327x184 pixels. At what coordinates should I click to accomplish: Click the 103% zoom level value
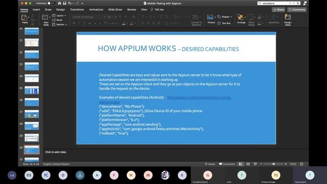pyautogui.click(x=293, y=164)
